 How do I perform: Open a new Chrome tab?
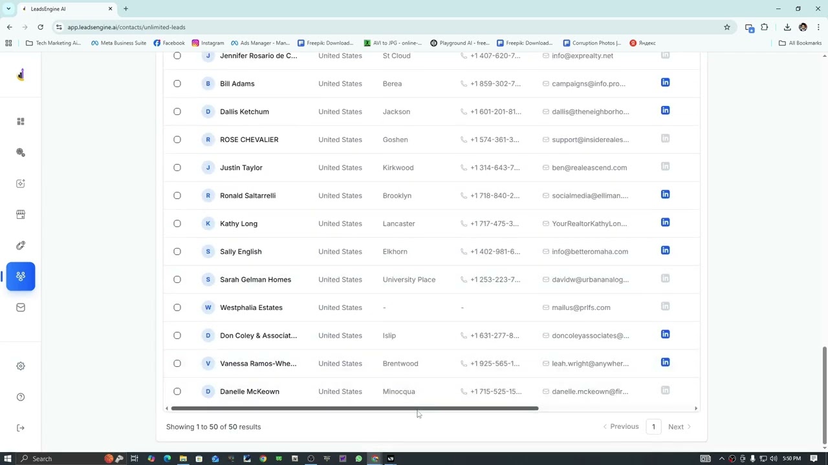coord(125,9)
